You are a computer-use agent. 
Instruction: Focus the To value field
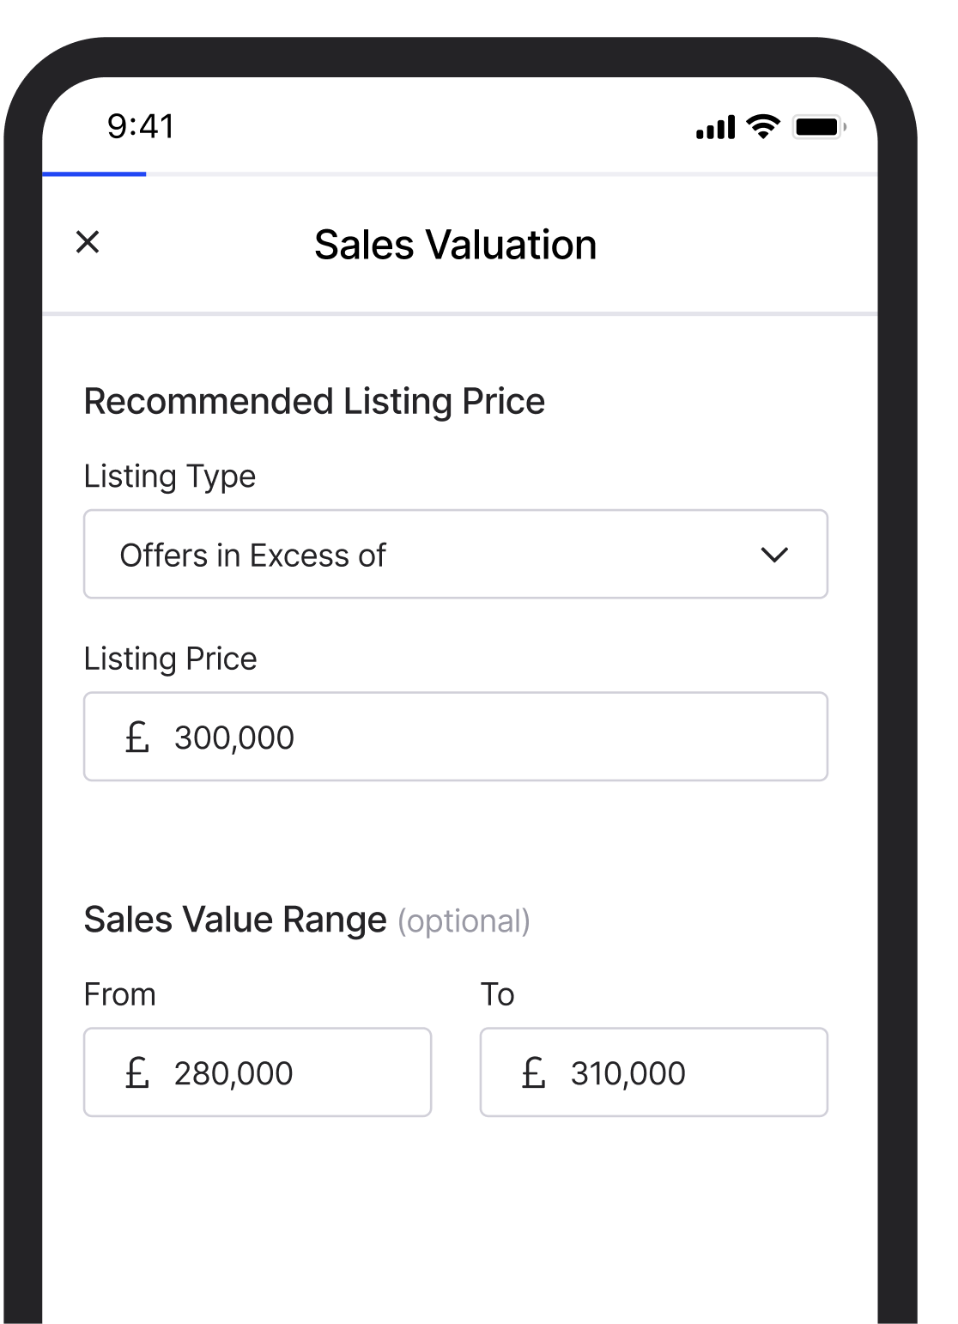pyautogui.click(x=654, y=1072)
